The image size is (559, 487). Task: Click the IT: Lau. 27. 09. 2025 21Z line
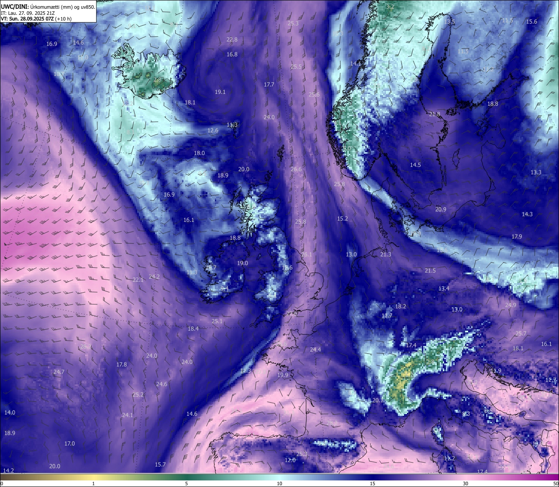28,13
